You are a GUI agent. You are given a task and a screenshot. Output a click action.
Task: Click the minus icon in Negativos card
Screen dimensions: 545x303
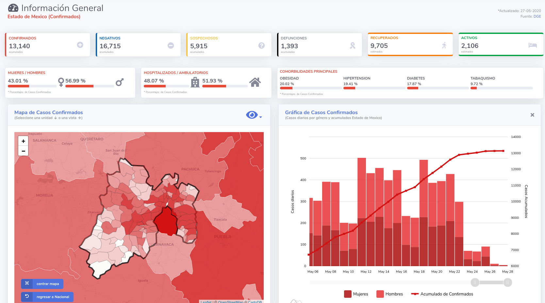[x=171, y=46]
